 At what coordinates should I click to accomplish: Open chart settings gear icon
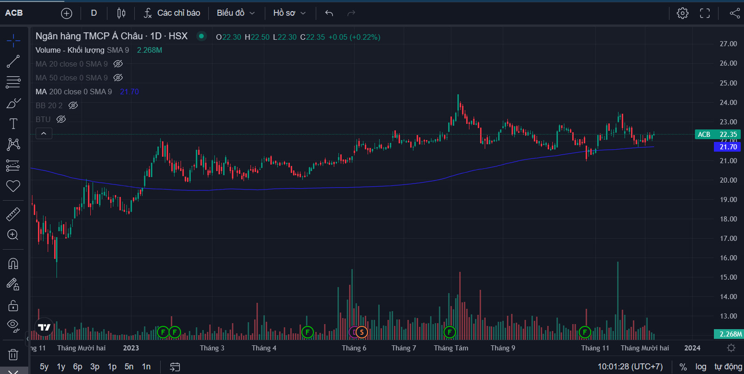(x=682, y=13)
